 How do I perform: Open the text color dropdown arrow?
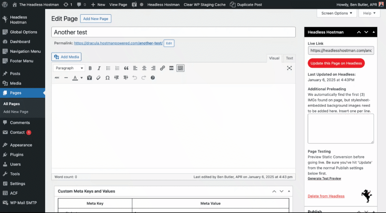pos(81,78)
